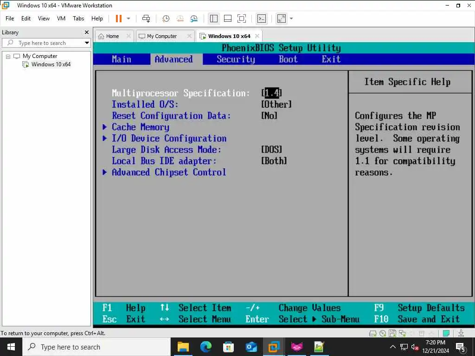The image size is (475, 356).
Task: Click the muted volume tray icon
Action: pos(415,347)
